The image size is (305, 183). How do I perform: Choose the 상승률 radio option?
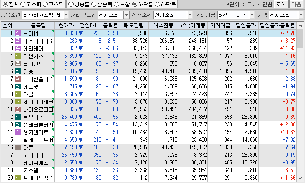71,4
